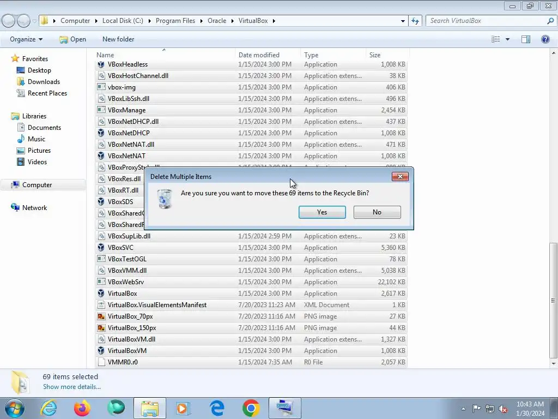558x419 pixels.
Task: Click the muted volume tray icon
Action: click(503, 409)
